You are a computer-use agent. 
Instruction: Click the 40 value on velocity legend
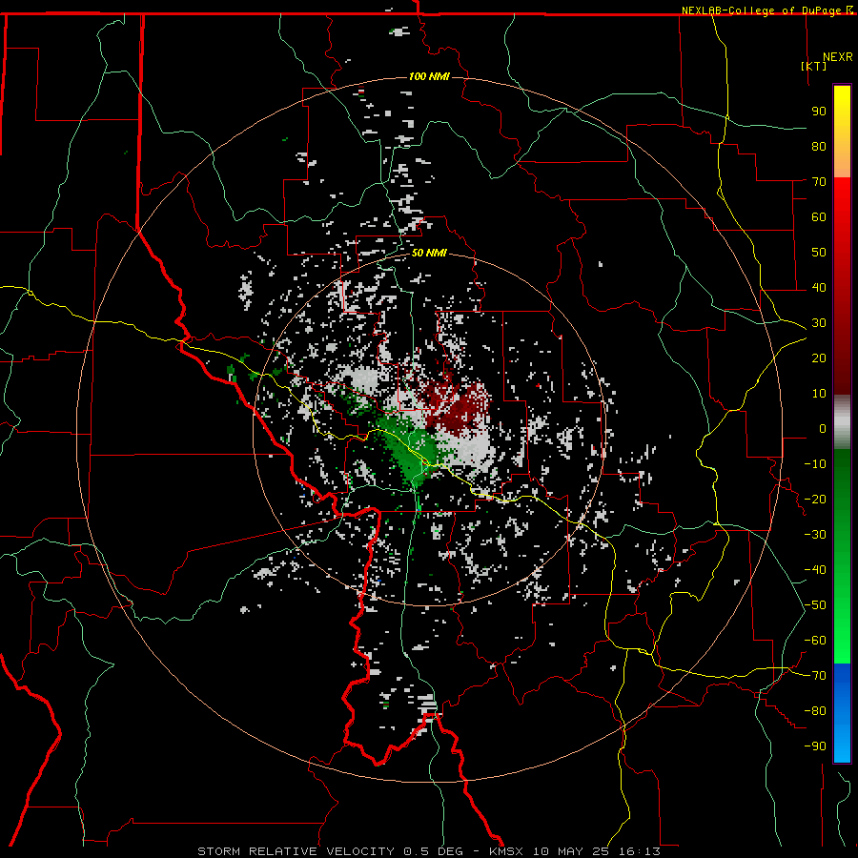819,288
